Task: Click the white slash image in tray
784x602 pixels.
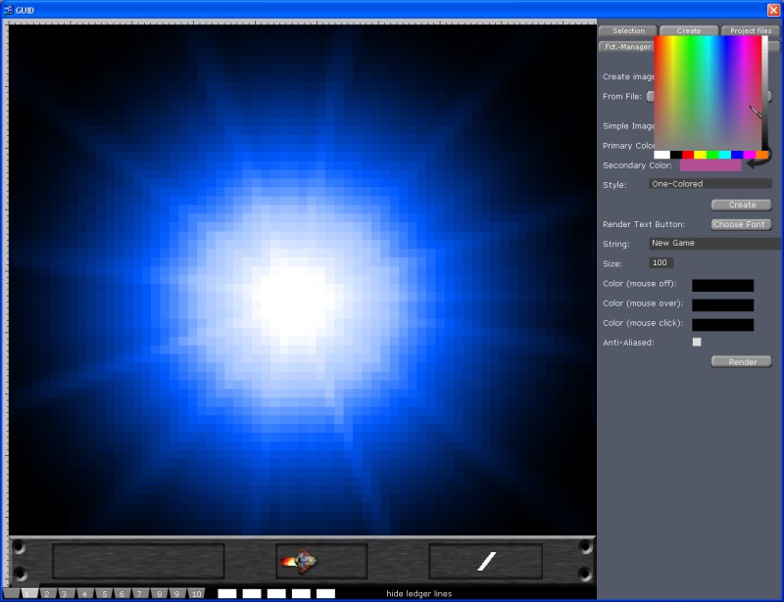Action: (x=486, y=561)
